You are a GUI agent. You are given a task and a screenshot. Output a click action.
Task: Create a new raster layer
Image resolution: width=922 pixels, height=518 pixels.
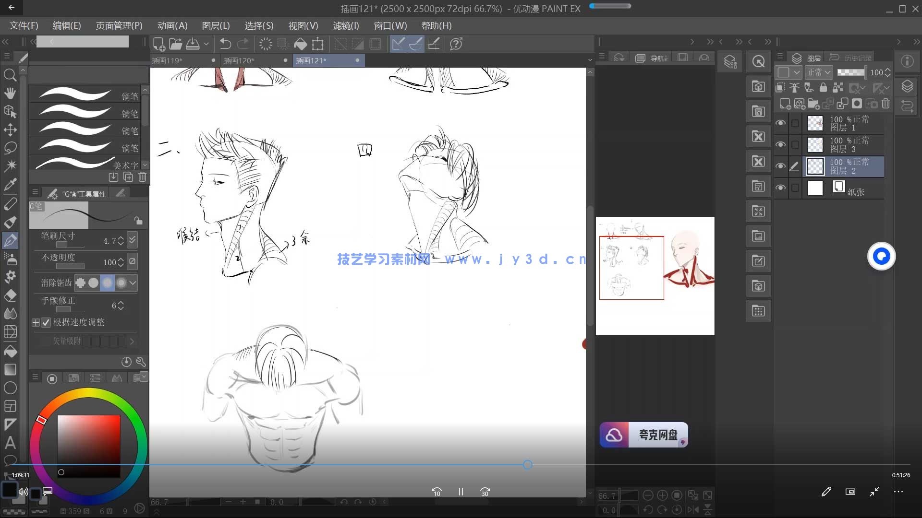(785, 104)
